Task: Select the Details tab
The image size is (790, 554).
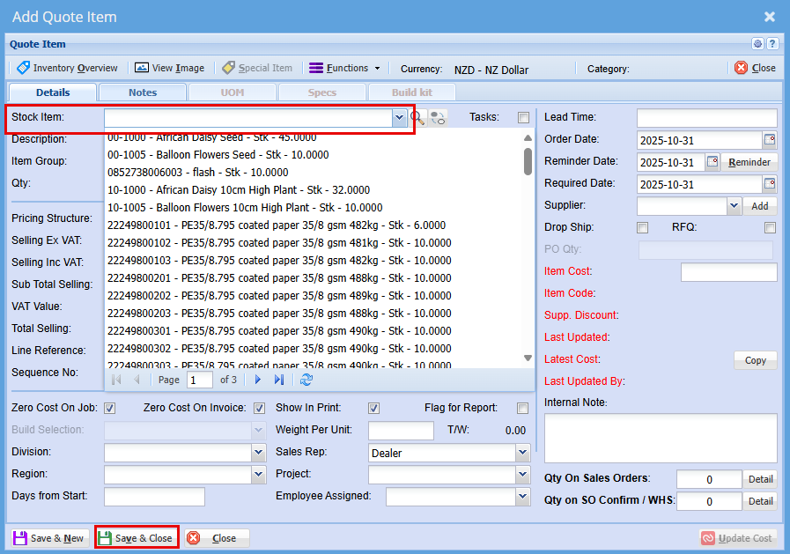Action: 53,92
